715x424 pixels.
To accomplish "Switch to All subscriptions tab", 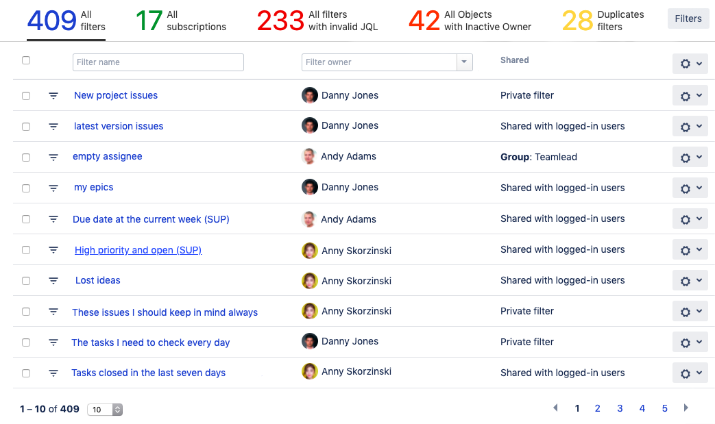I will click(181, 21).
